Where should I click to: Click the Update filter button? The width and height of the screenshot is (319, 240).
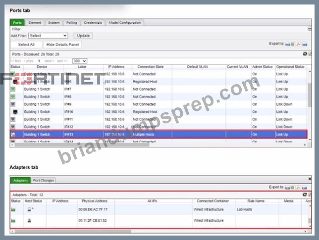(83, 36)
